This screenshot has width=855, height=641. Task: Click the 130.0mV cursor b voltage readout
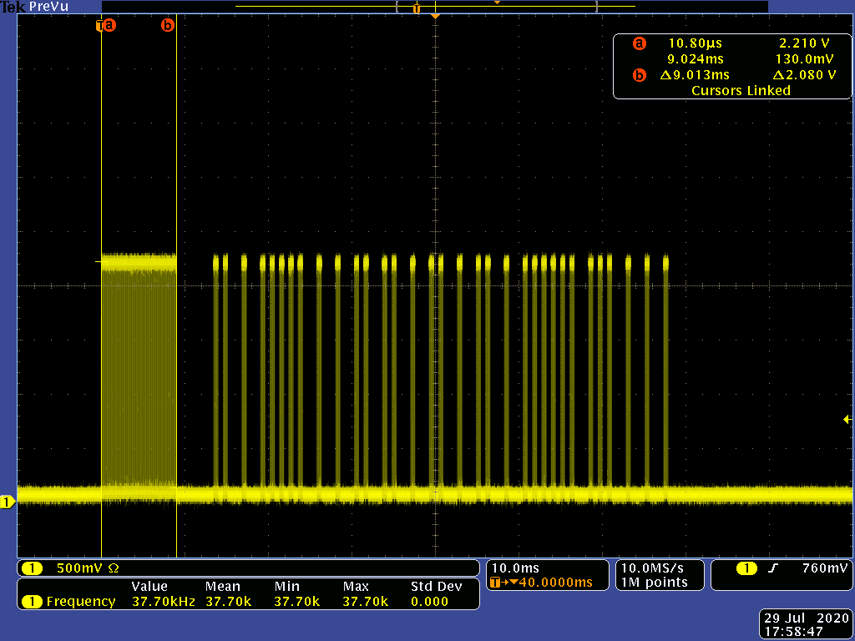pyautogui.click(x=805, y=59)
